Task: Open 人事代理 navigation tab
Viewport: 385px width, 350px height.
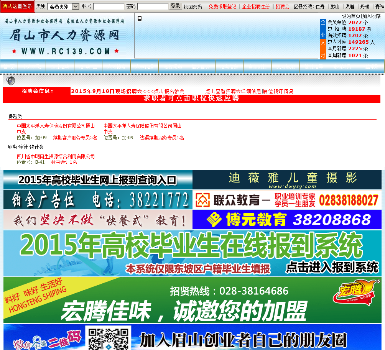Action: coord(145,67)
